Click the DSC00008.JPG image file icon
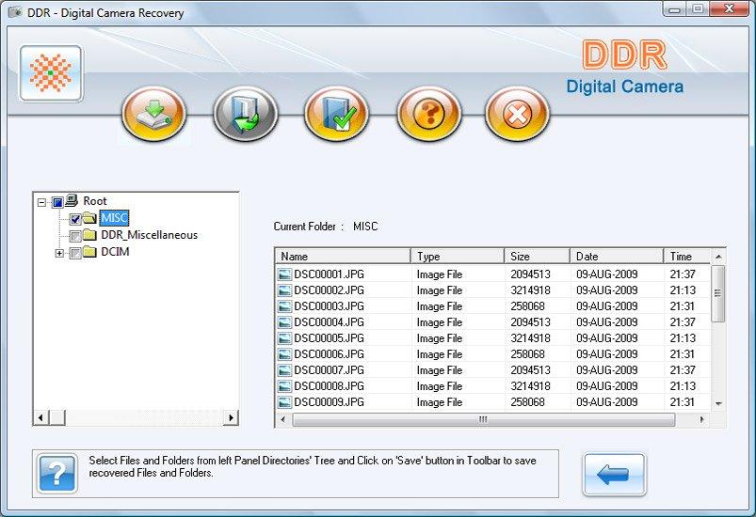Screen dimensions: 756x517 pos(285,385)
